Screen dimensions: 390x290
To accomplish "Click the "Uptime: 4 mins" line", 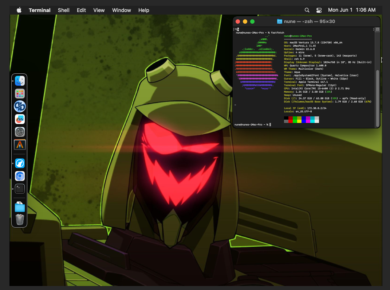I will [x=294, y=52].
